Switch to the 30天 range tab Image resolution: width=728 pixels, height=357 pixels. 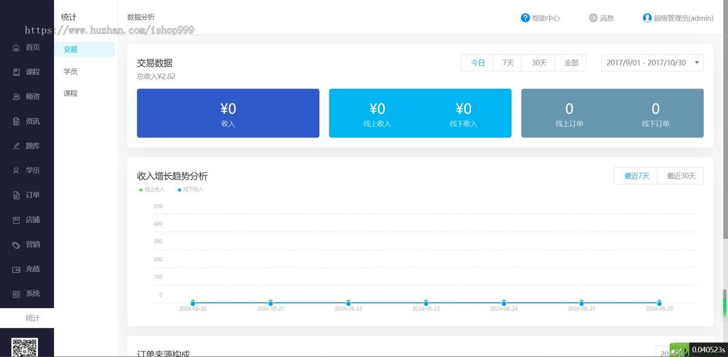coord(539,62)
